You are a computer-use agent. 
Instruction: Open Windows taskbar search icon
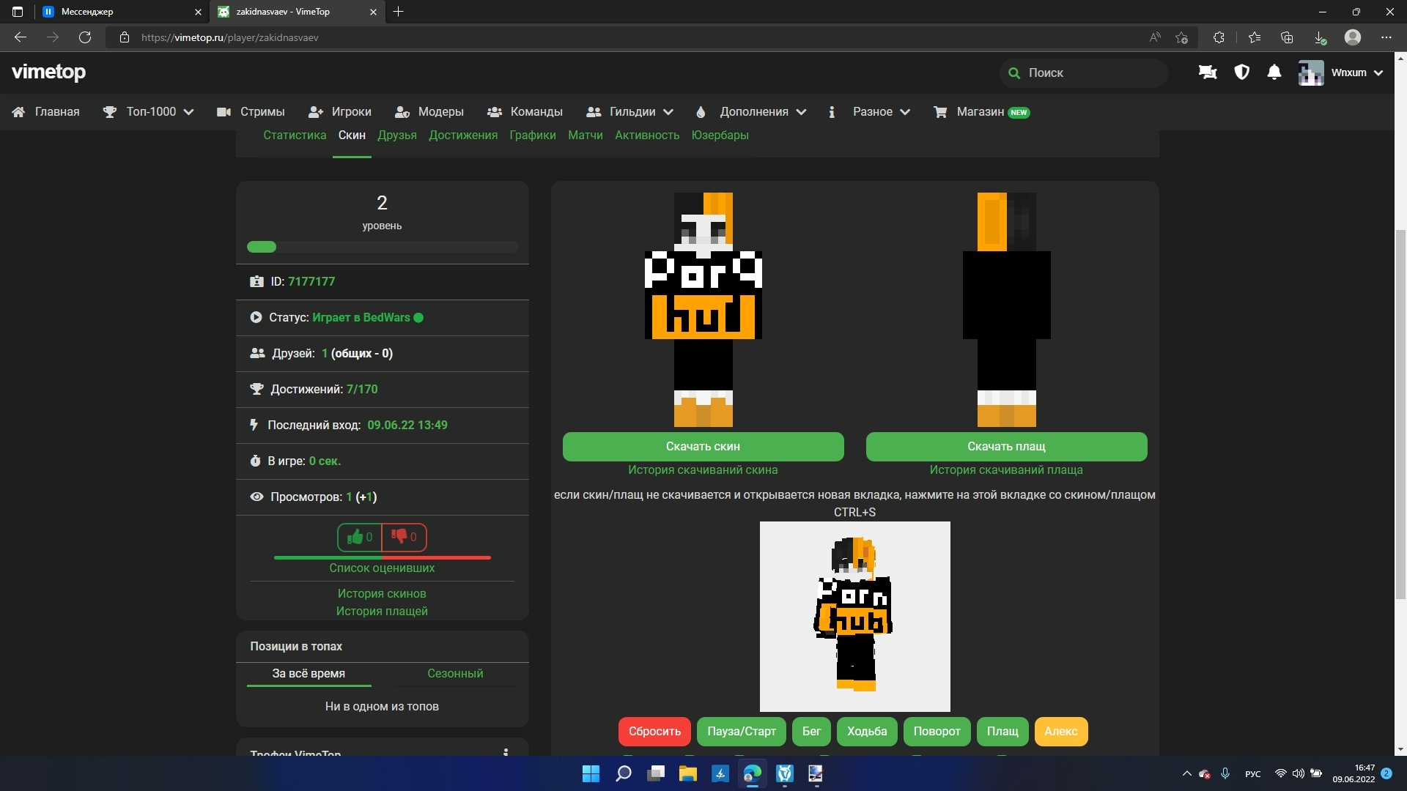tap(624, 773)
